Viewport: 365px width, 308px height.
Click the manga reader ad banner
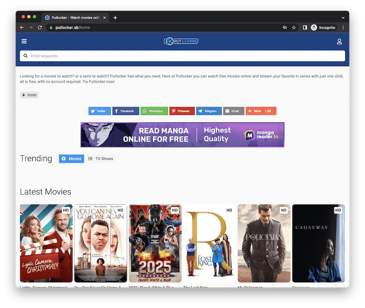click(182, 135)
